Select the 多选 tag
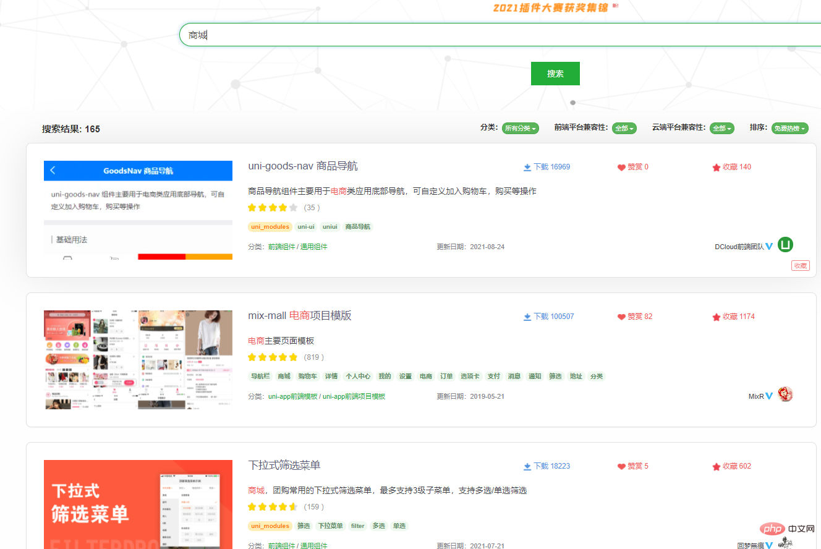 point(378,526)
